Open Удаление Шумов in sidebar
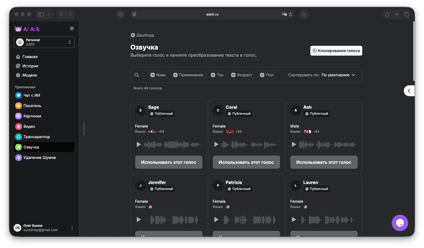 point(39,158)
